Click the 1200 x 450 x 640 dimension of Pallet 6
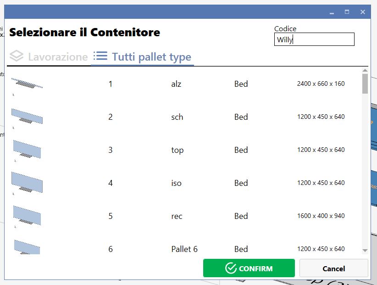The width and height of the screenshot is (377, 285). 321,249
